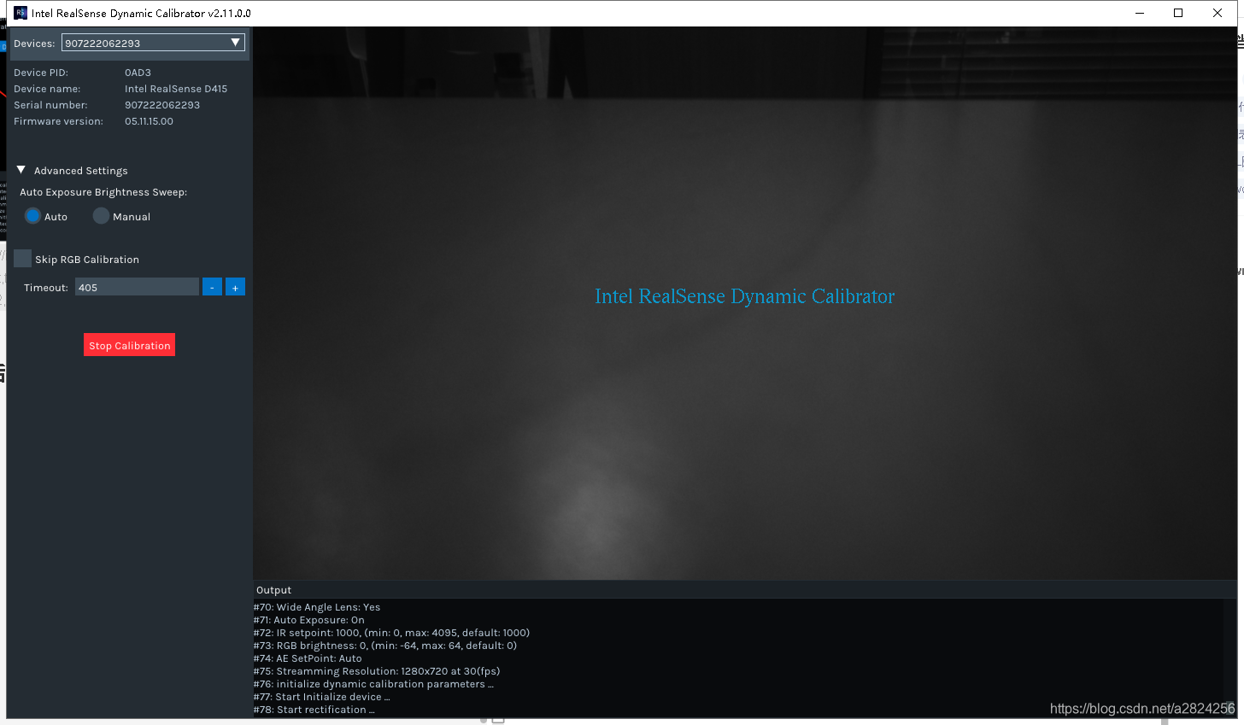Viewport: 1244px width, 725px height.
Task: Click the Output log vertical scrollbar
Action: 1230,658
